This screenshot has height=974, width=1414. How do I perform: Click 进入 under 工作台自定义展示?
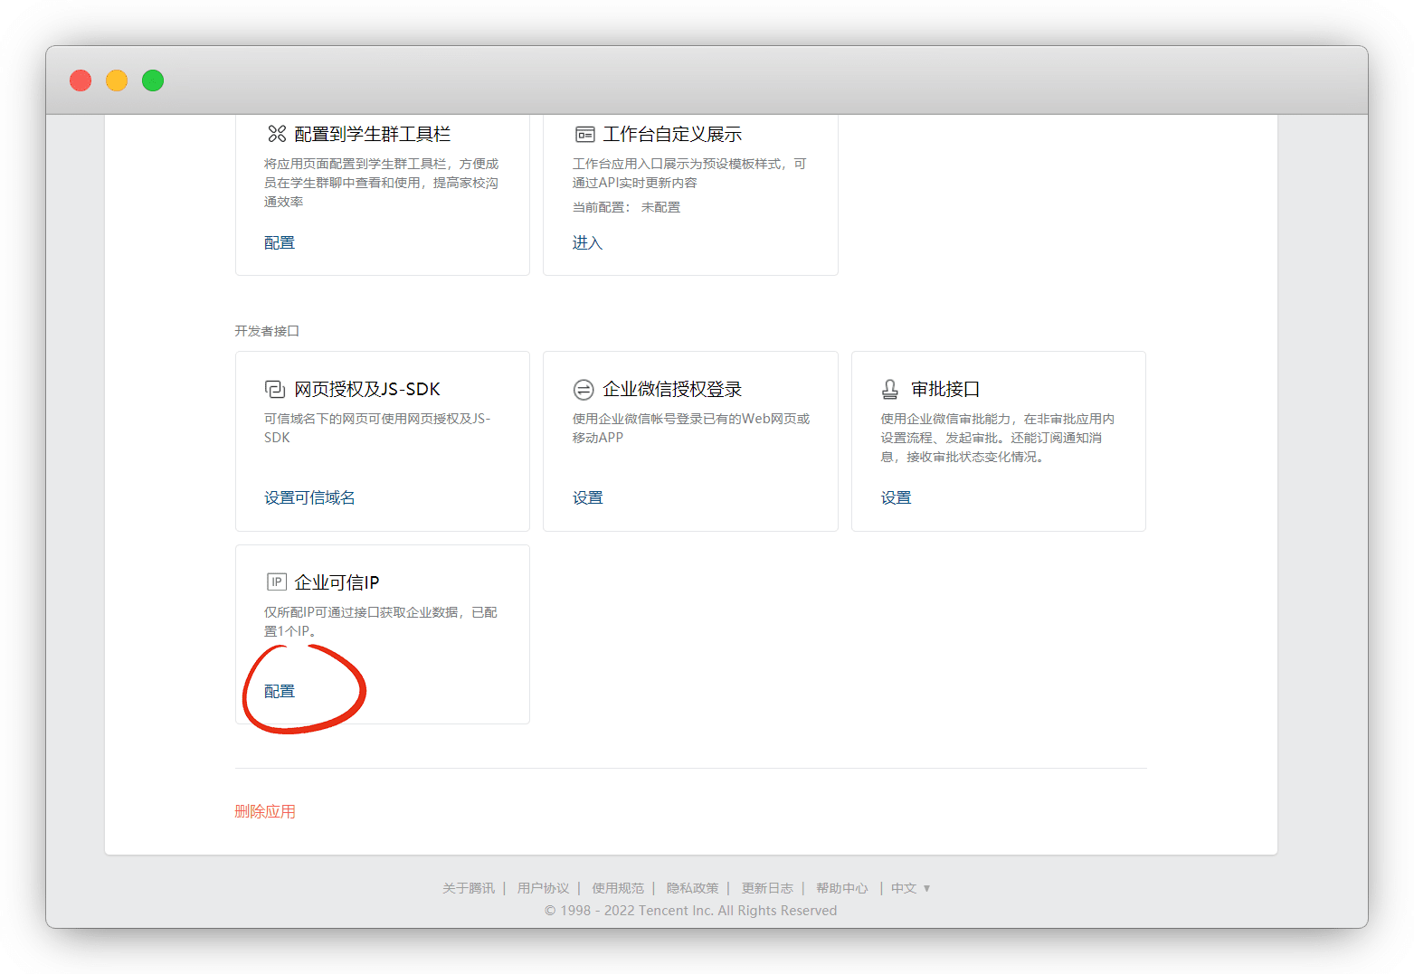point(587,243)
